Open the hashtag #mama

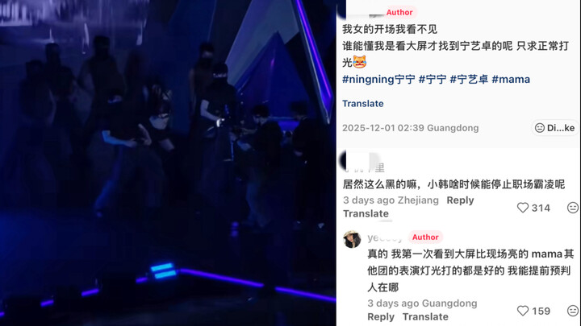[x=511, y=79]
